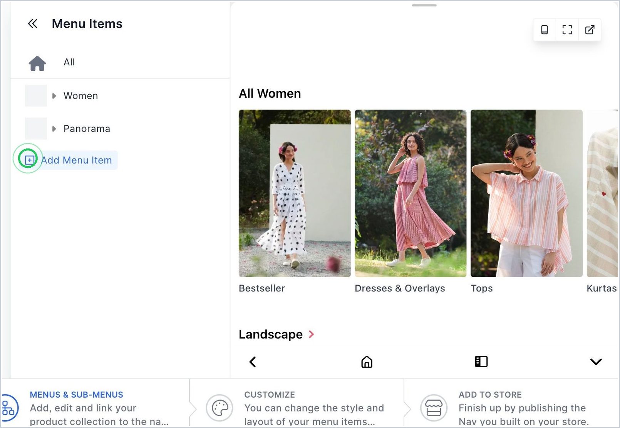Collapse the Menu Items panel with double chevron
Image resolution: width=620 pixels, height=428 pixels.
coord(33,24)
